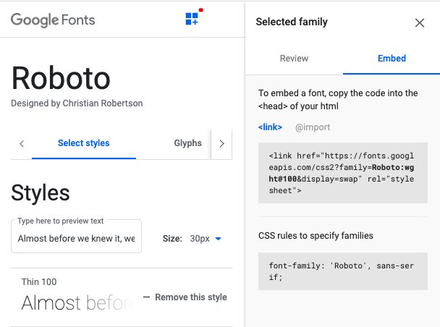The width and height of the screenshot is (440, 327).
Task: Click the Styles section heading
Action: tap(41, 192)
